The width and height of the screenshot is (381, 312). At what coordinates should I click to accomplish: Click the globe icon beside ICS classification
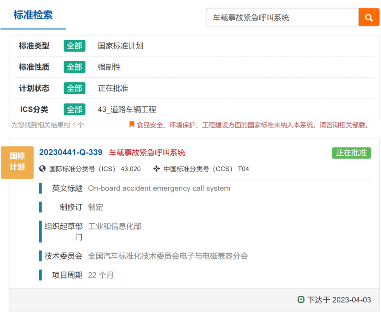click(x=42, y=169)
